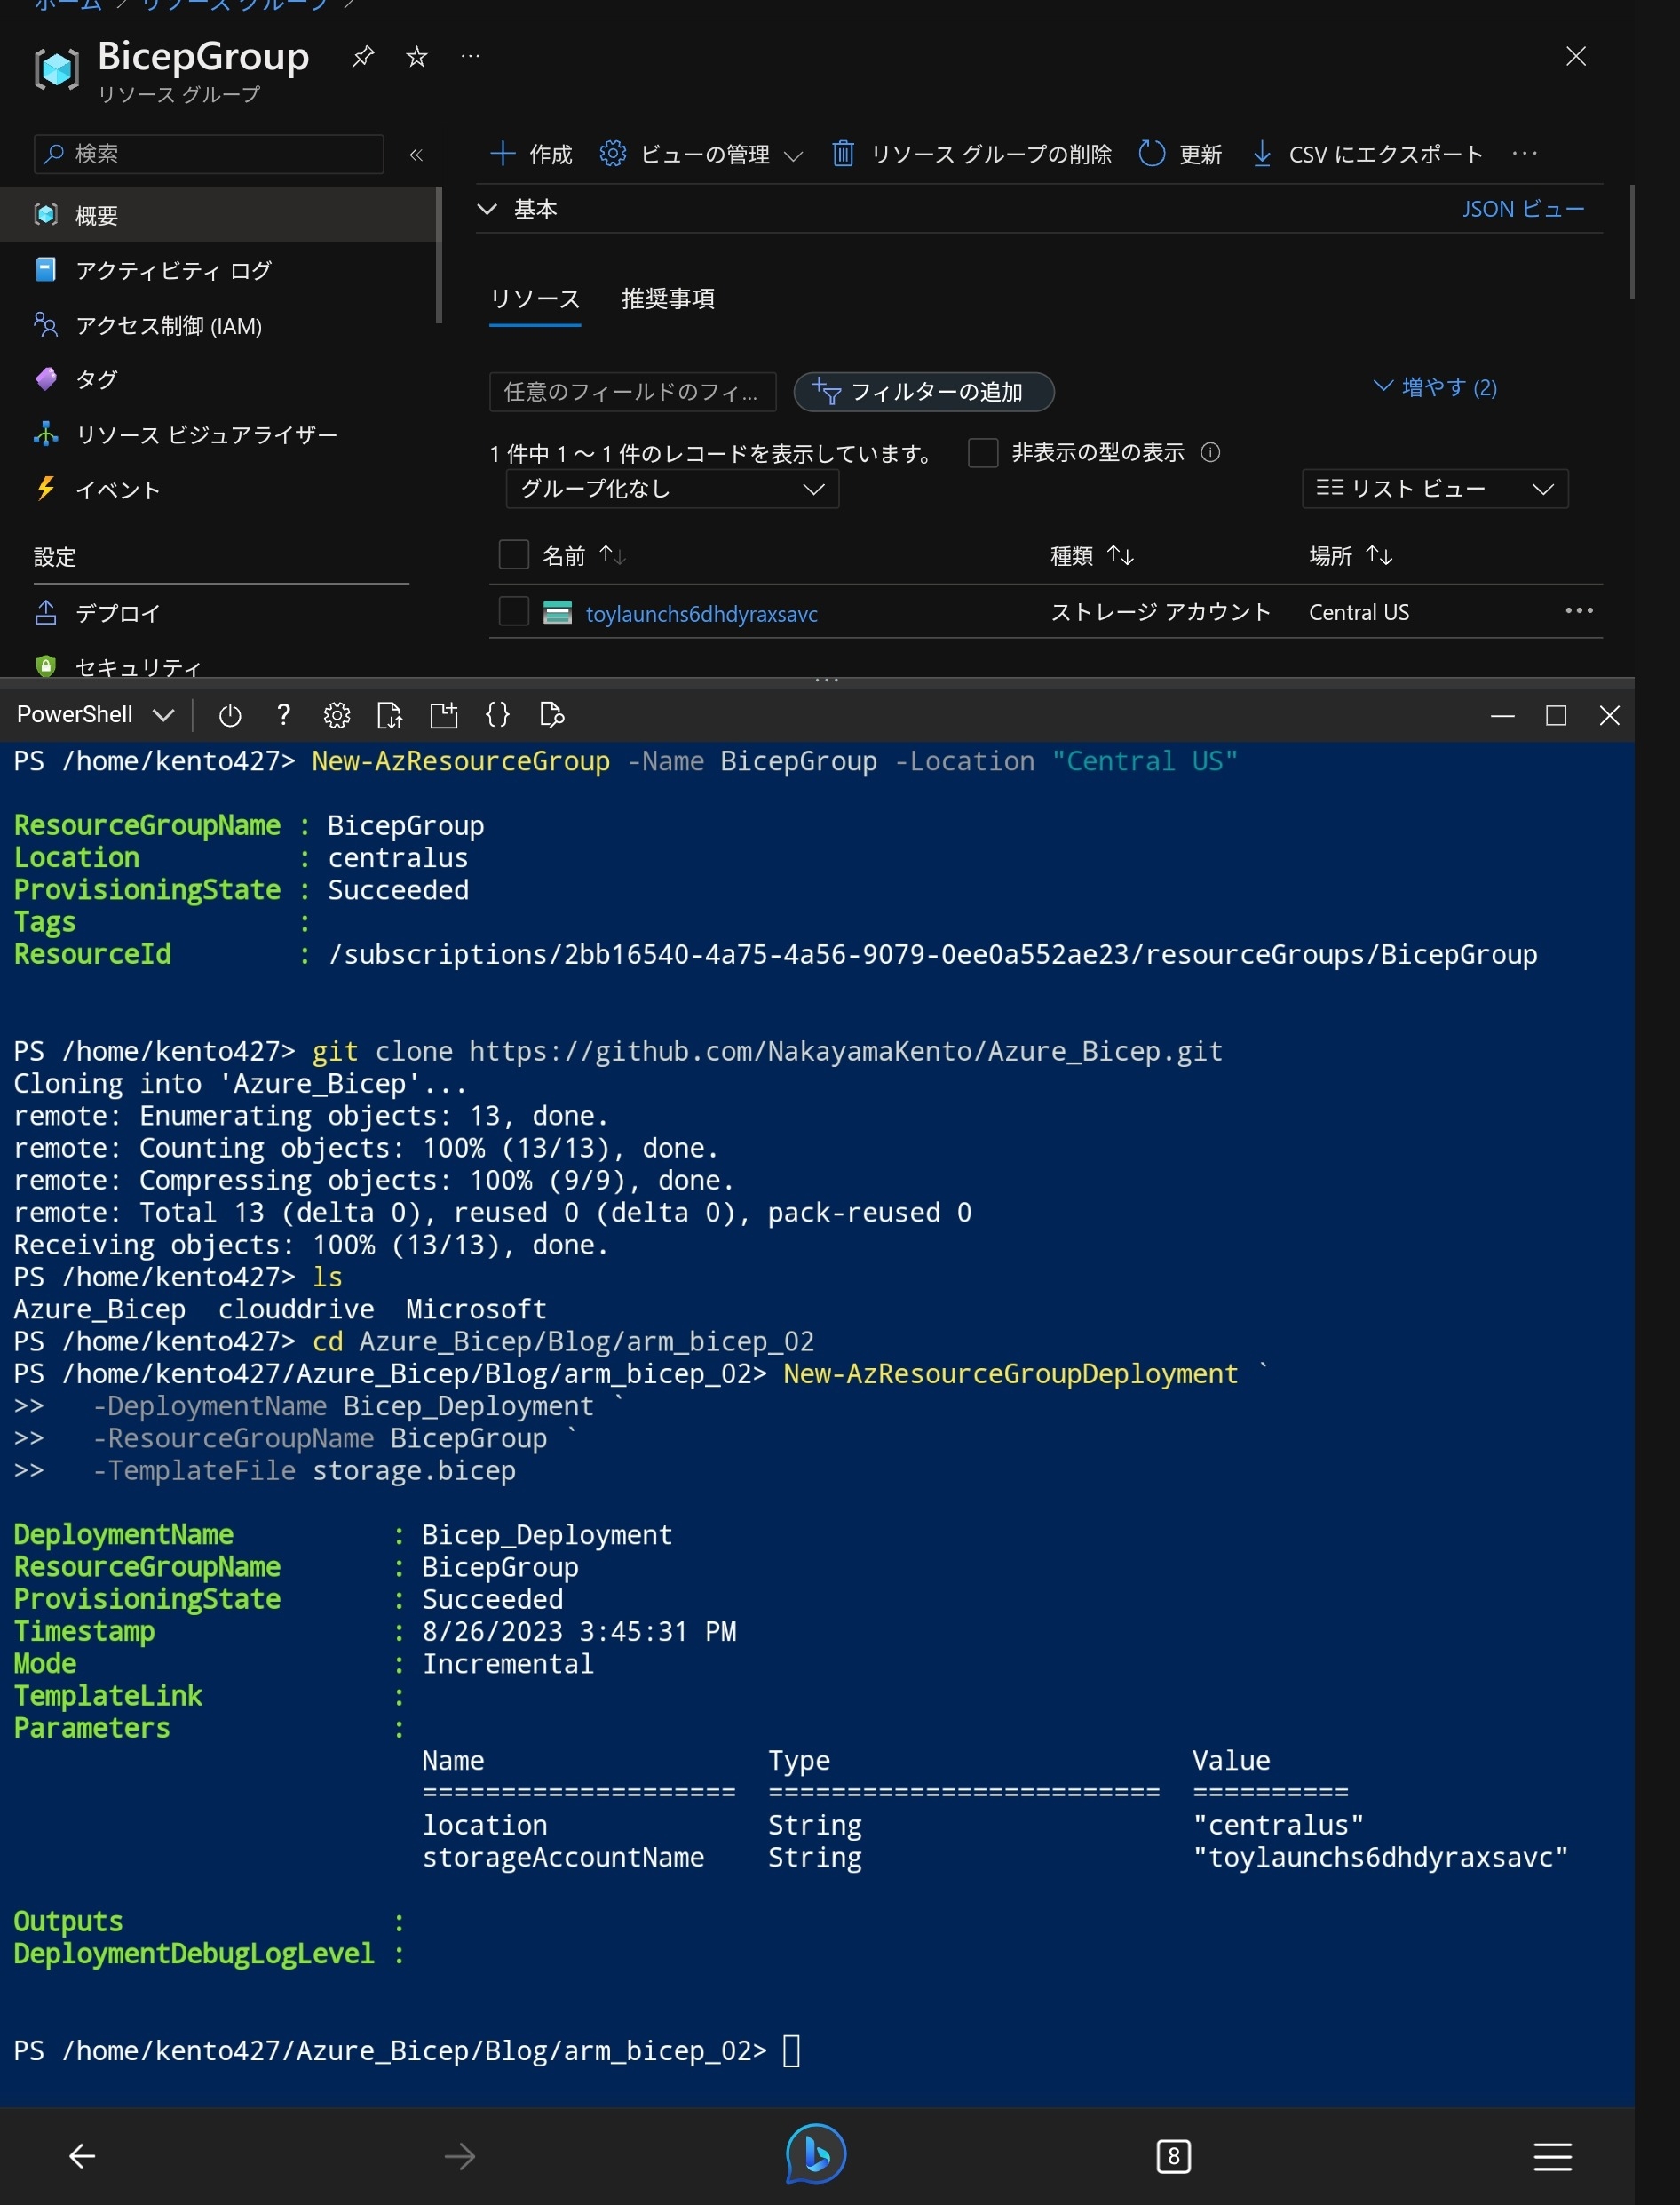Switch to the 推奨事項 tab
Image resolution: width=1680 pixels, height=2205 pixels.
[x=668, y=299]
